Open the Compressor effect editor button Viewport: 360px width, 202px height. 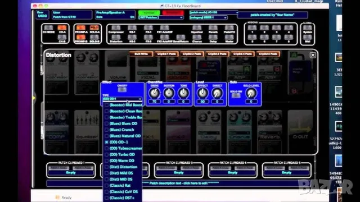click(116, 28)
